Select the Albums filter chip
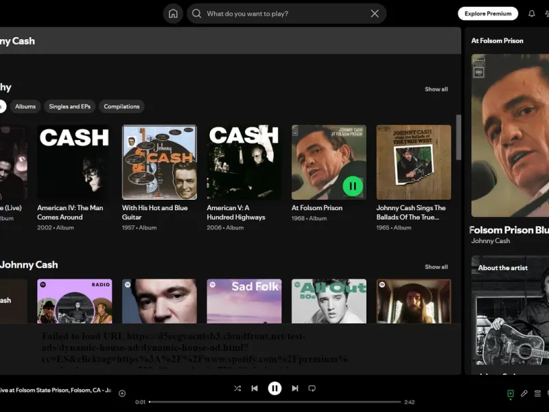 pyautogui.click(x=25, y=106)
